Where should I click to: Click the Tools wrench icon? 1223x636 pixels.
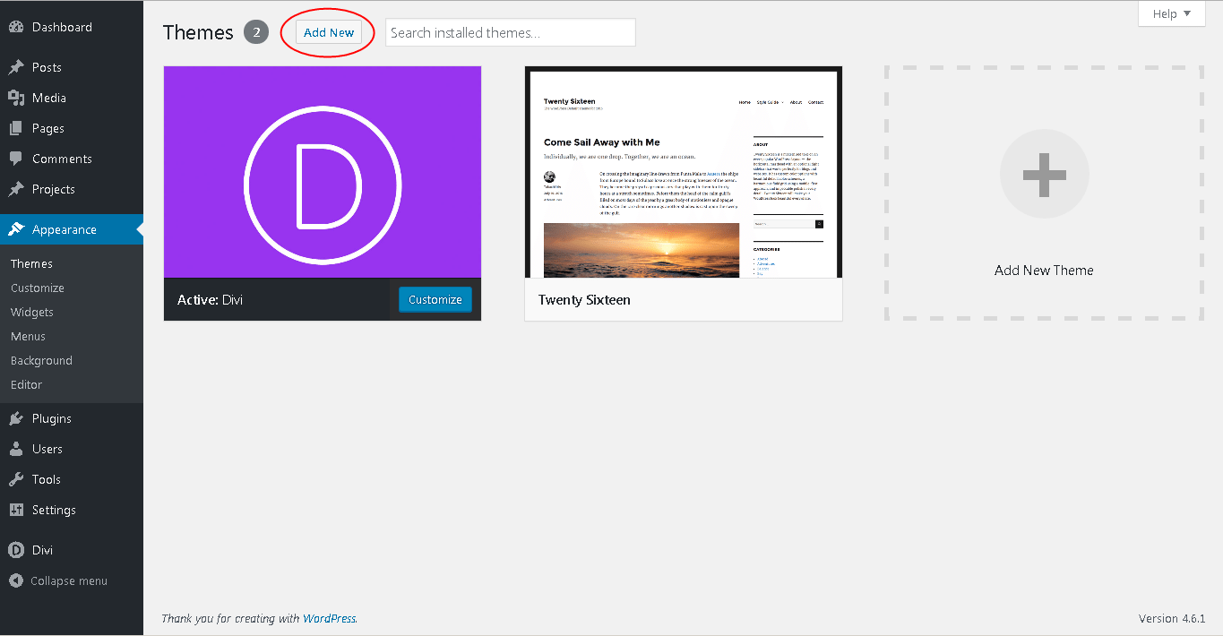pos(16,479)
